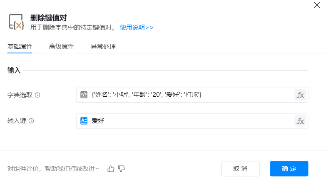Give the component a thumbs up
Screen dimensions: 326x183
point(111,169)
